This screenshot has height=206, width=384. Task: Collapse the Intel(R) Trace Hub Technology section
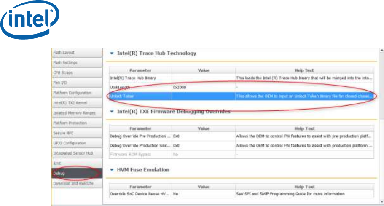click(112, 53)
